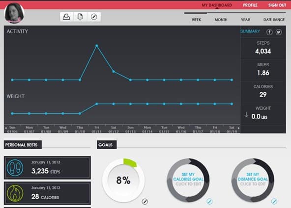Screen dimensions: 291x208
Task: Share summary on Facebook
Action: point(269,32)
